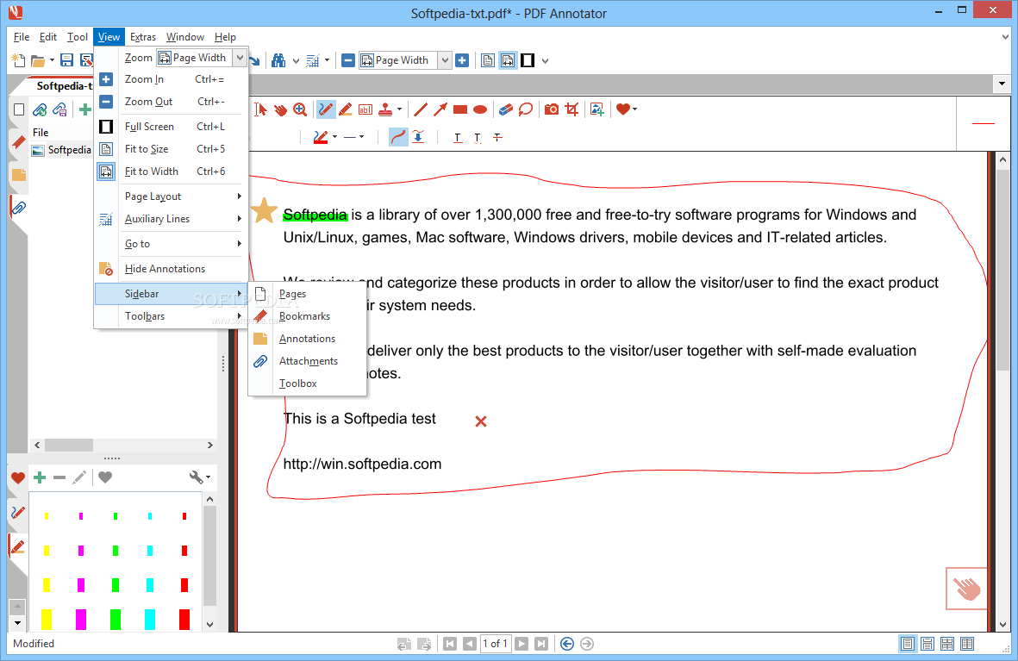Jump to the last page

click(541, 644)
